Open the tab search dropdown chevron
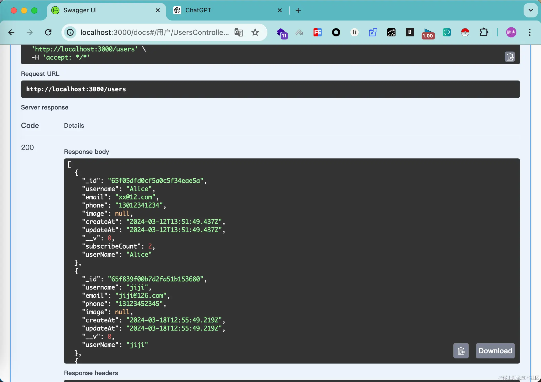Image resolution: width=541 pixels, height=382 pixels. click(x=530, y=10)
